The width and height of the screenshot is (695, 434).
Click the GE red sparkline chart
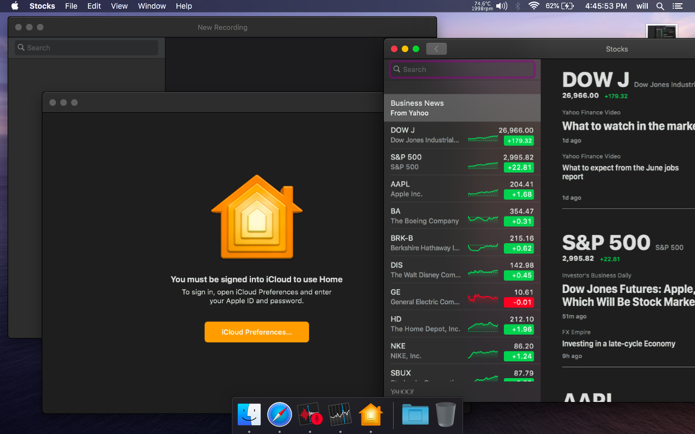tap(483, 297)
